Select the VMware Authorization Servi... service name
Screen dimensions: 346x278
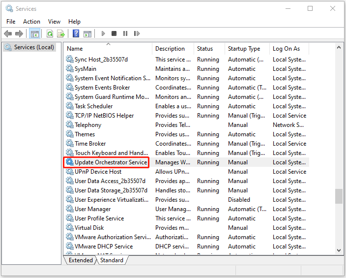tap(113, 237)
